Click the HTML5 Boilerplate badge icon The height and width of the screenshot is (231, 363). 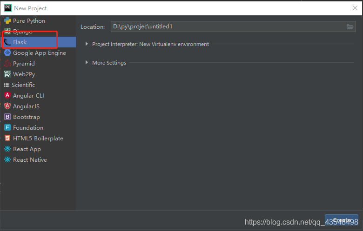pyautogui.click(x=7, y=139)
